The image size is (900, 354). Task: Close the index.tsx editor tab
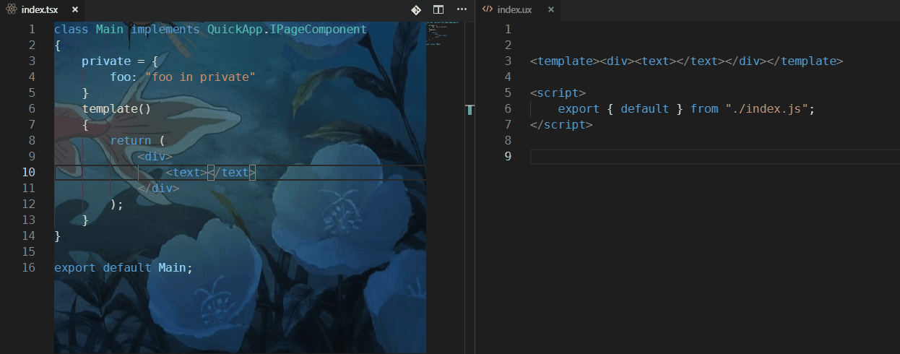[74, 9]
